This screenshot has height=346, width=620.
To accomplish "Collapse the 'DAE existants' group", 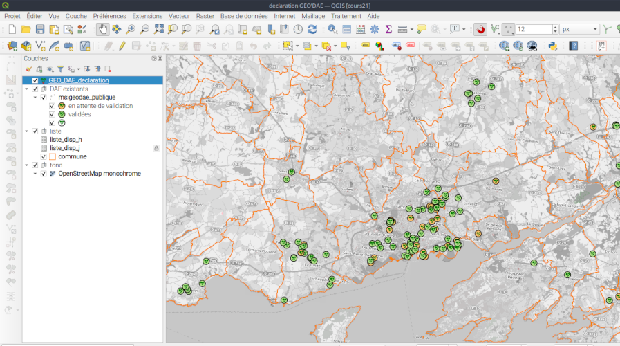I will [x=27, y=89].
